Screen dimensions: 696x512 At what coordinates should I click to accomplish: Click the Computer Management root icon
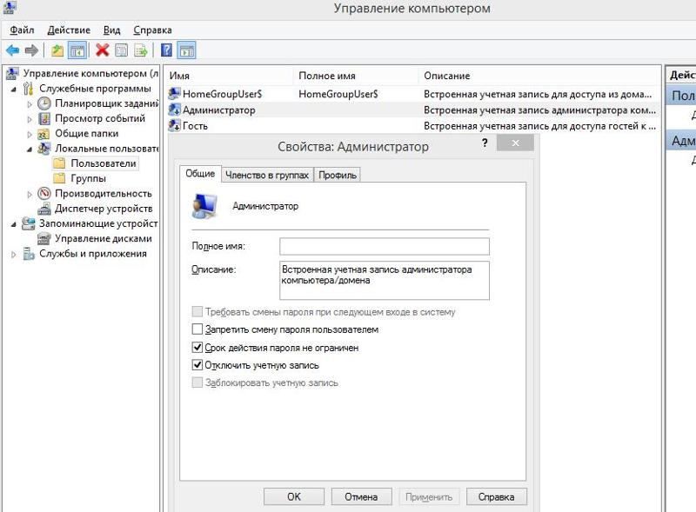coord(12,73)
